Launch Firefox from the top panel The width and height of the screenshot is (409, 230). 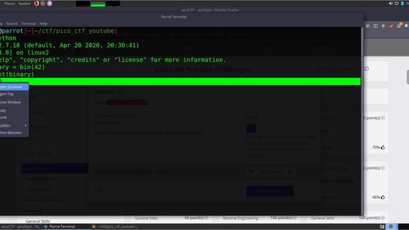click(36, 3)
